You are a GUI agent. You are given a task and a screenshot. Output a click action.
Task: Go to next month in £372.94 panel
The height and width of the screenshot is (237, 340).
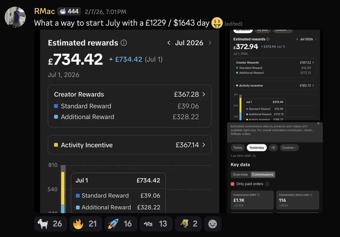[x=316, y=39]
